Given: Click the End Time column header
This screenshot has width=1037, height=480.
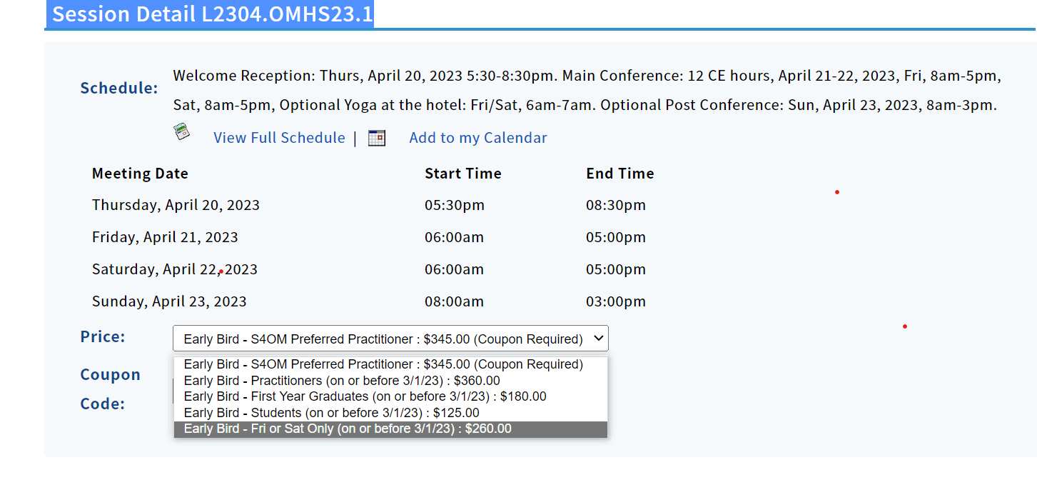Looking at the screenshot, I should pyautogui.click(x=619, y=174).
